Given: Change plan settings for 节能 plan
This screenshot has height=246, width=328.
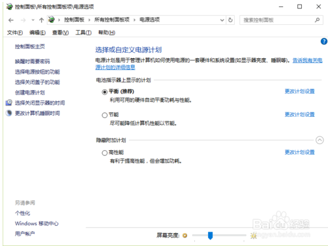Looking at the screenshot, I should coord(300,114).
